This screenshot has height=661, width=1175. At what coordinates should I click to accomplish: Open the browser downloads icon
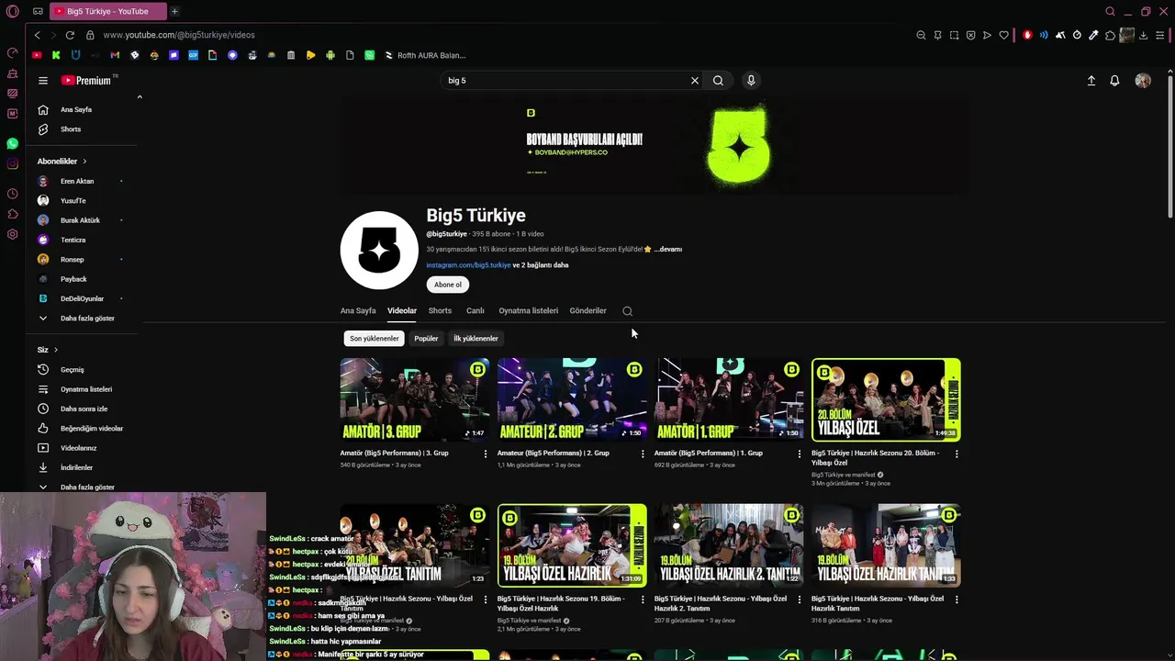point(1144,35)
